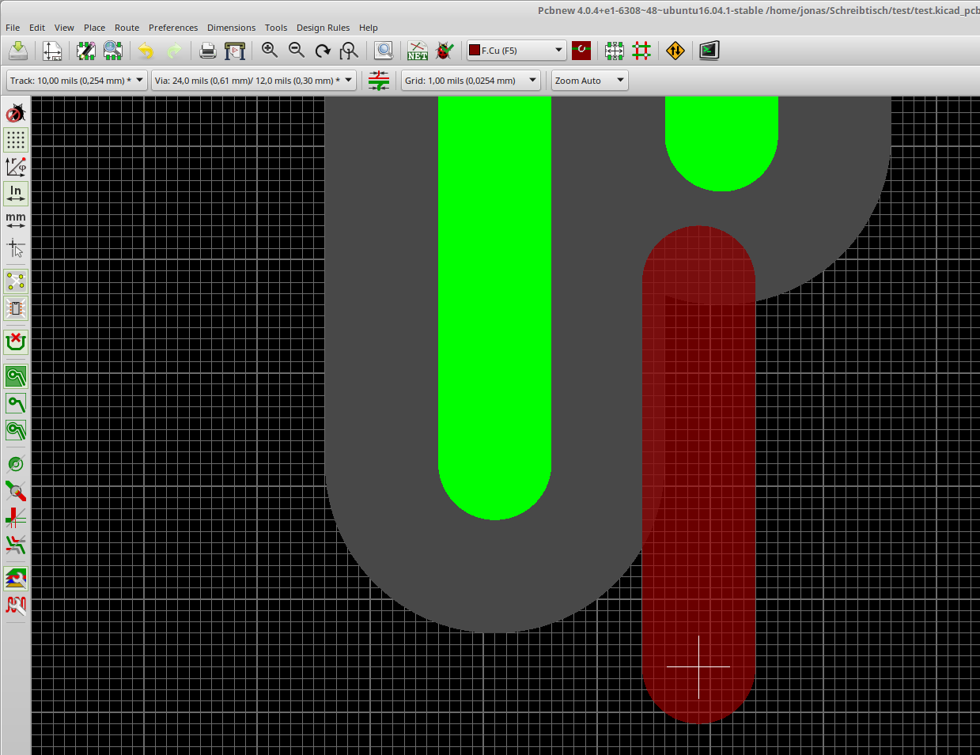This screenshot has height=755, width=980.
Task: Select the long green track on canvas
Action: [494, 308]
